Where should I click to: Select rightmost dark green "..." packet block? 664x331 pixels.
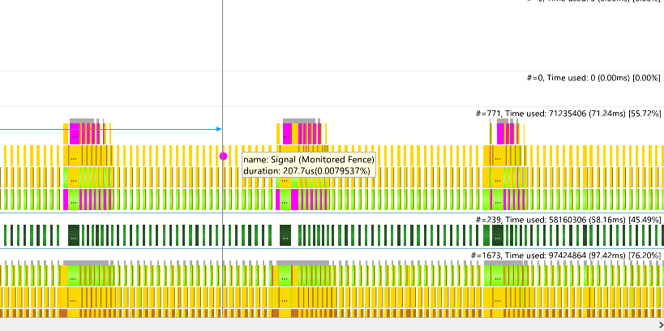(x=498, y=235)
